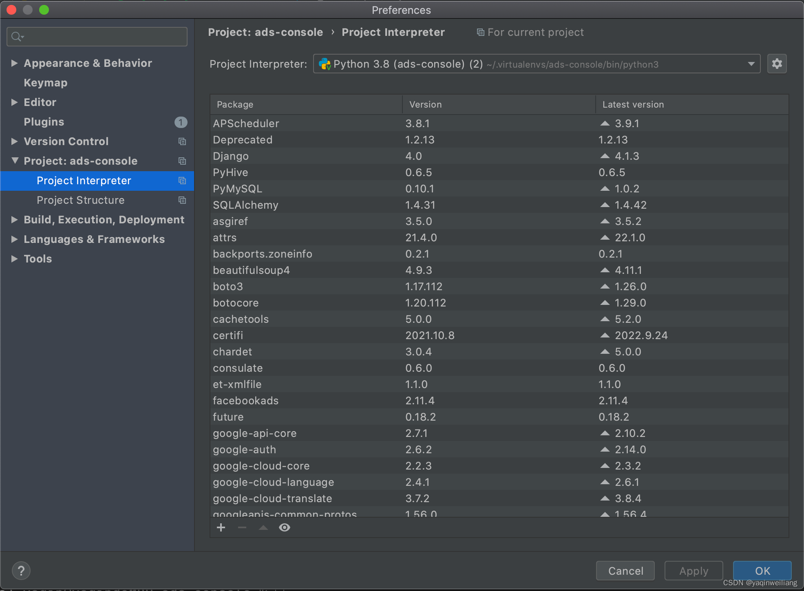Click the green zoom window button

[x=44, y=10]
